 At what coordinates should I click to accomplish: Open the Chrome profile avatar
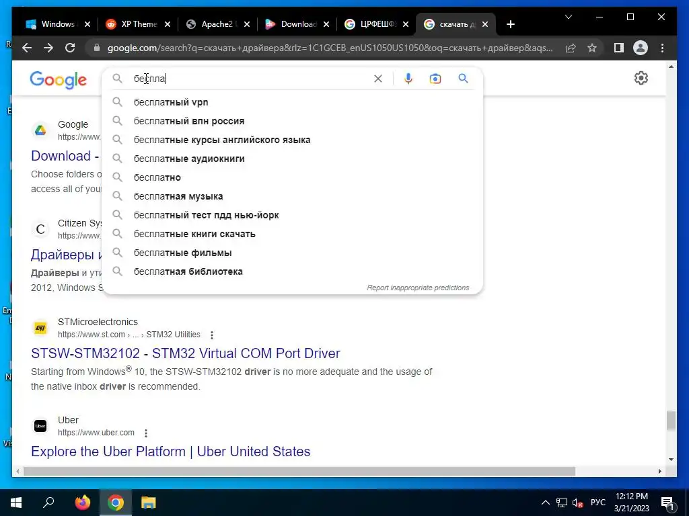click(641, 48)
